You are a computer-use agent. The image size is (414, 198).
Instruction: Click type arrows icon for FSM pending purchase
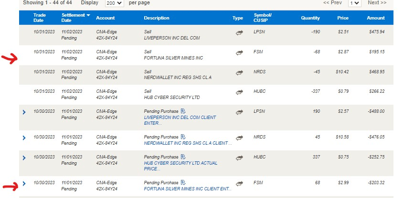[x=239, y=183]
